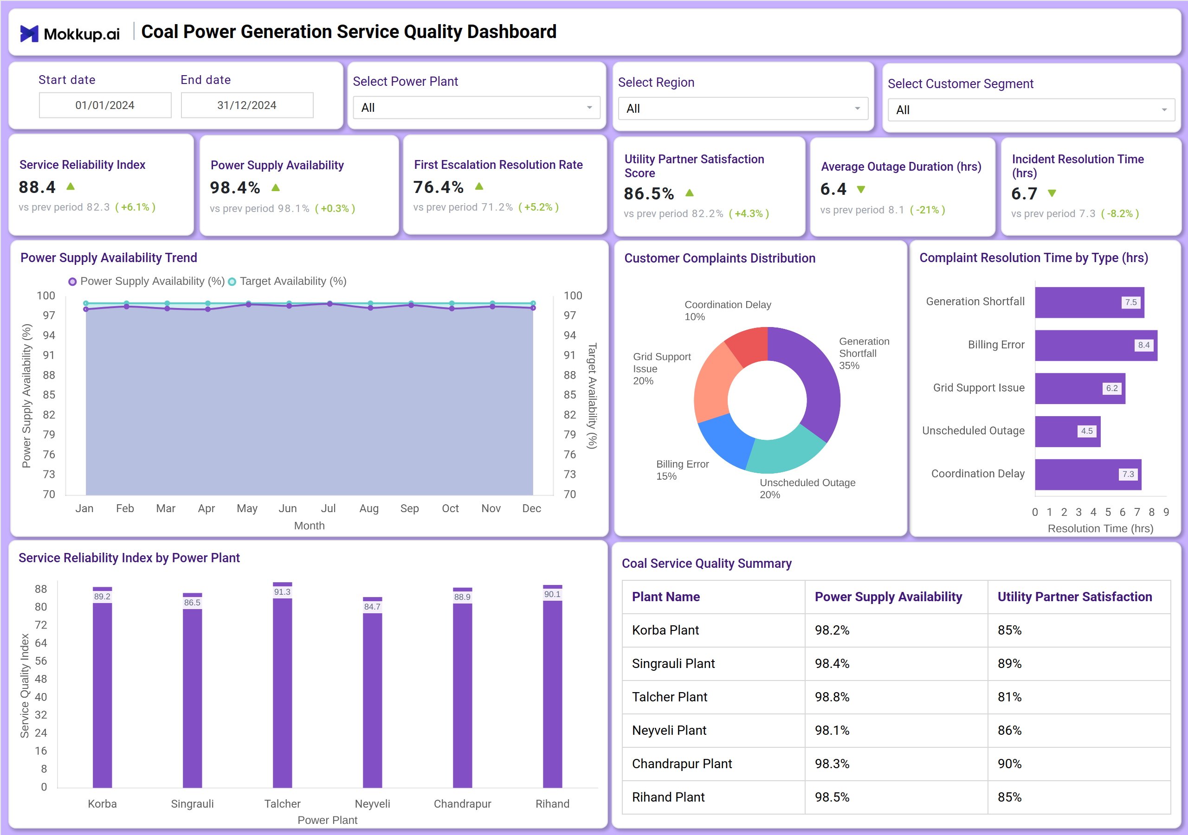
Task: Click the 98.8% availability cell for Talcher
Action: 896,697
